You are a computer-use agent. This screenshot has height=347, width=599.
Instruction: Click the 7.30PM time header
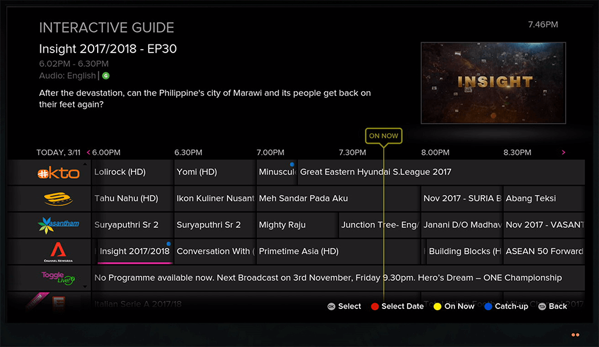[353, 152]
